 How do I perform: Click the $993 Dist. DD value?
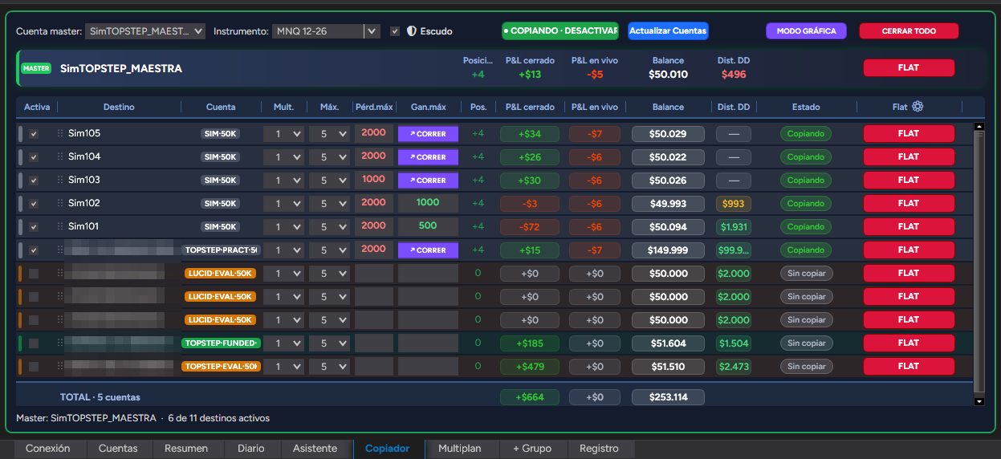click(734, 204)
